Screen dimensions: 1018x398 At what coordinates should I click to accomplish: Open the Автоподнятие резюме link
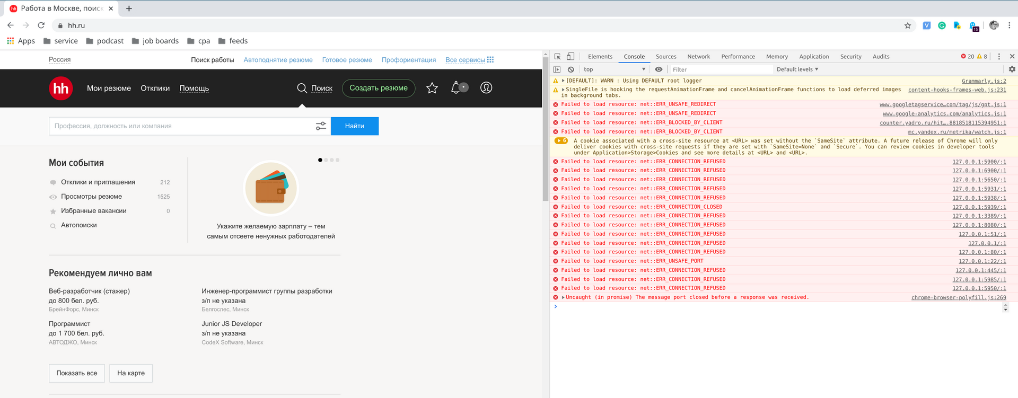point(278,60)
